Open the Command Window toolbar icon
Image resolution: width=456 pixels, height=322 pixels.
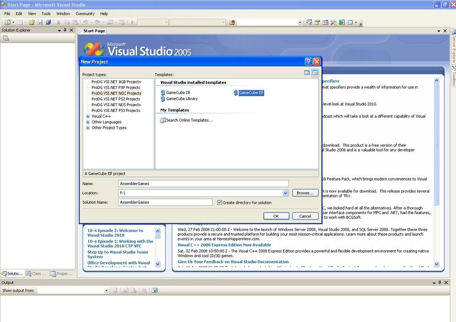tap(350, 22)
